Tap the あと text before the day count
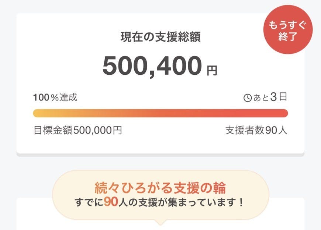The image size is (321, 230). pyautogui.click(x=260, y=98)
